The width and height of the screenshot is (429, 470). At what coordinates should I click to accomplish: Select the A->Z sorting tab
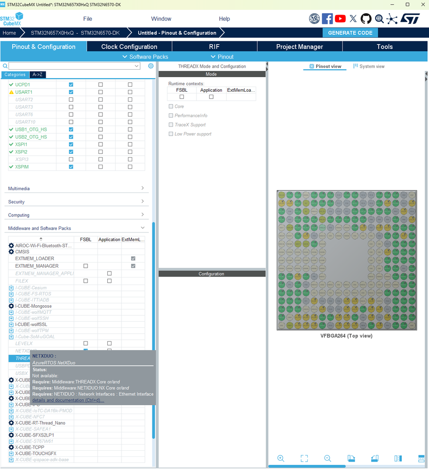tap(38, 75)
